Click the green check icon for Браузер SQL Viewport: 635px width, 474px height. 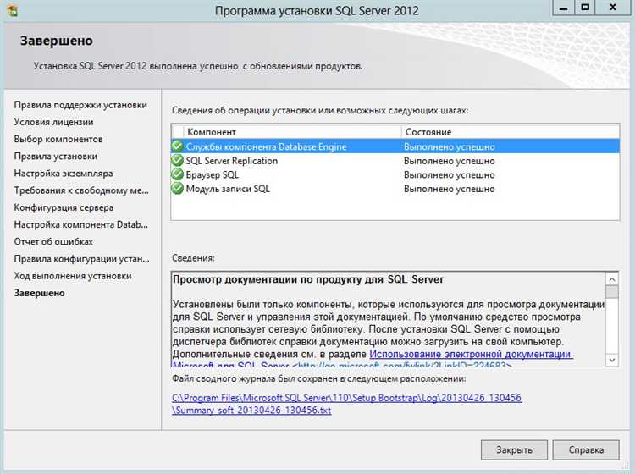[x=178, y=174]
